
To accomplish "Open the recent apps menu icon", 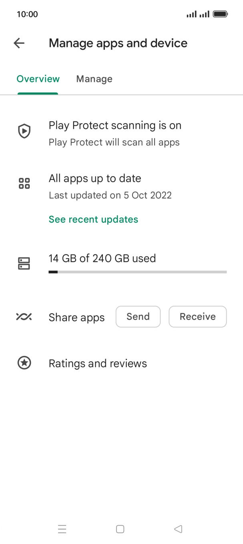I will pyautogui.click(x=62, y=529).
